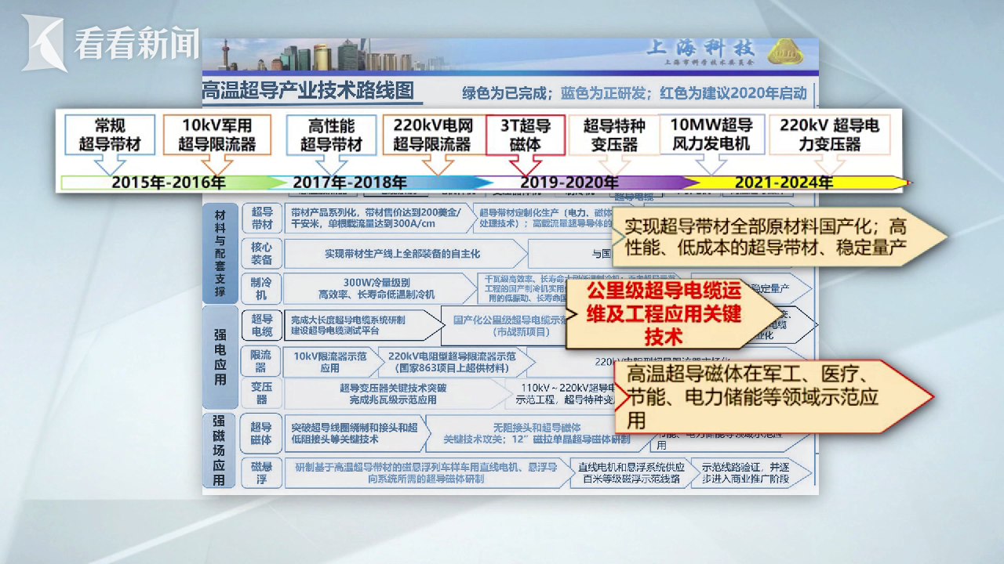Jump to the 2015年-2016年 timeline segment
The width and height of the screenshot is (1004, 564).
[x=169, y=183]
